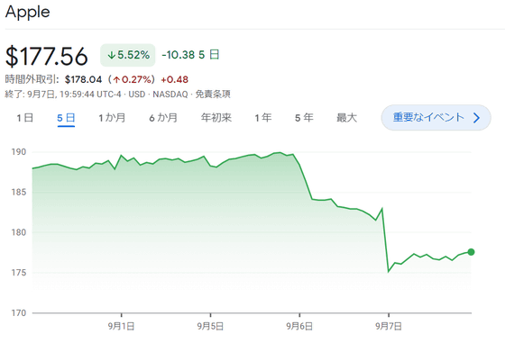Switch chart to 6か月 range
Screen dimensions: 505x343
coord(163,118)
